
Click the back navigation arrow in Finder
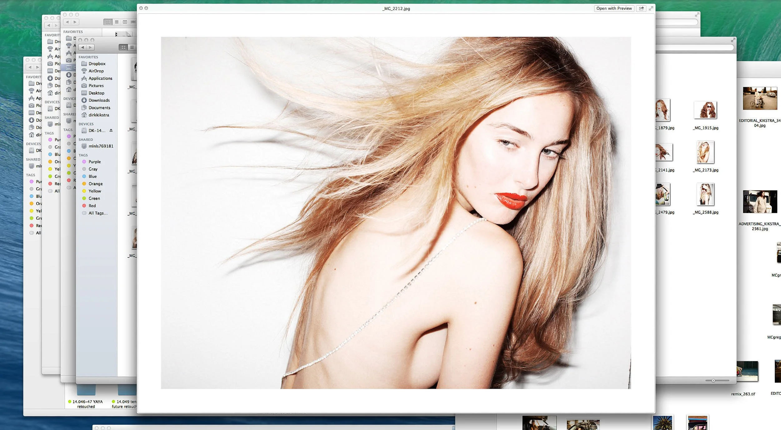click(82, 47)
